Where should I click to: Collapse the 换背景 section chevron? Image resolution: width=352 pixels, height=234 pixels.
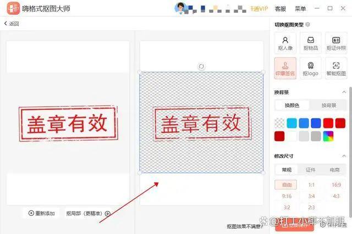pyautogui.click(x=344, y=92)
